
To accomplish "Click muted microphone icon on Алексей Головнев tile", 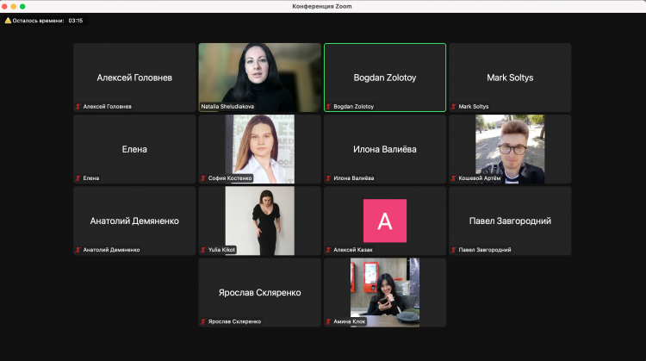I will (x=78, y=107).
